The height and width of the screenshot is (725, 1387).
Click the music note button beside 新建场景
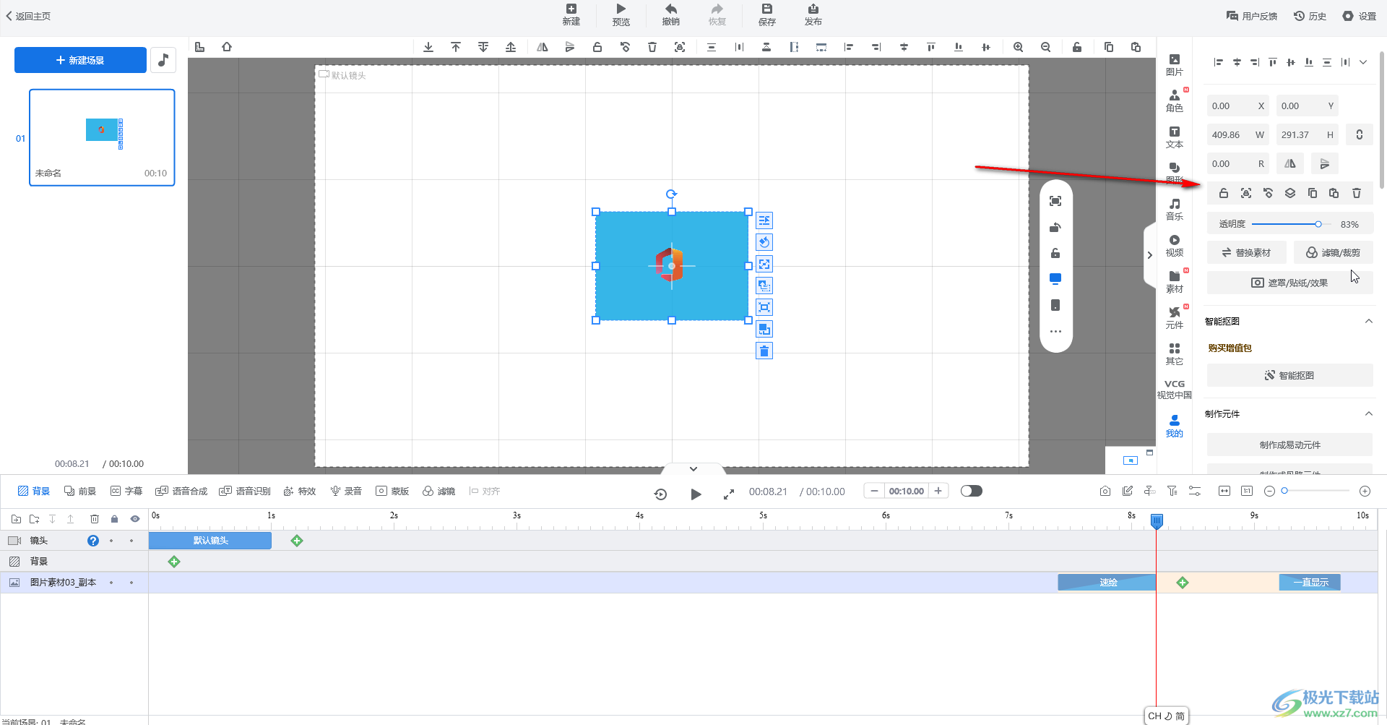click(x=163, y=60)
